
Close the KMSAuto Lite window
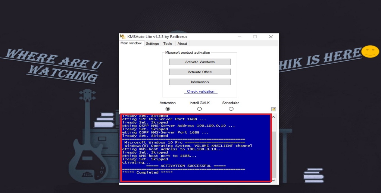271,37
